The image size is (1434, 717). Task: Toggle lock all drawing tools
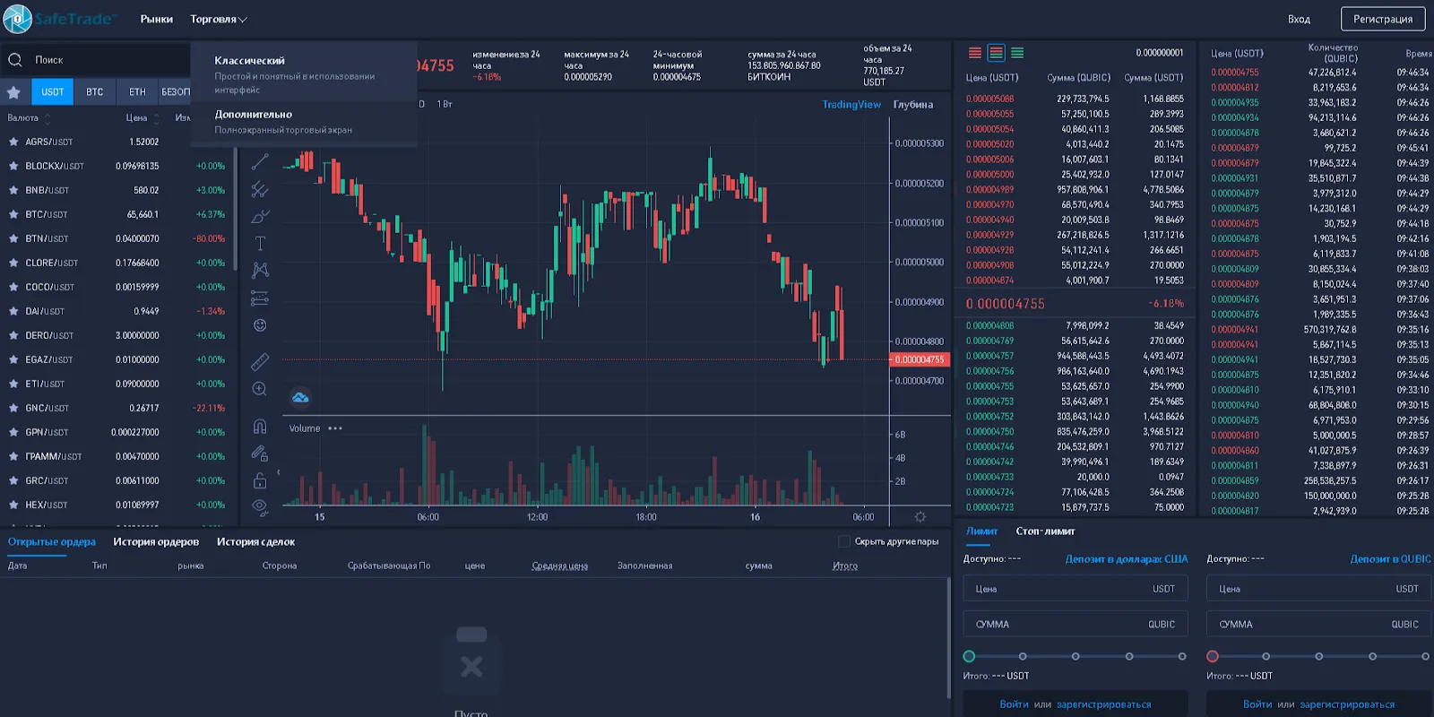click(260, 480)
